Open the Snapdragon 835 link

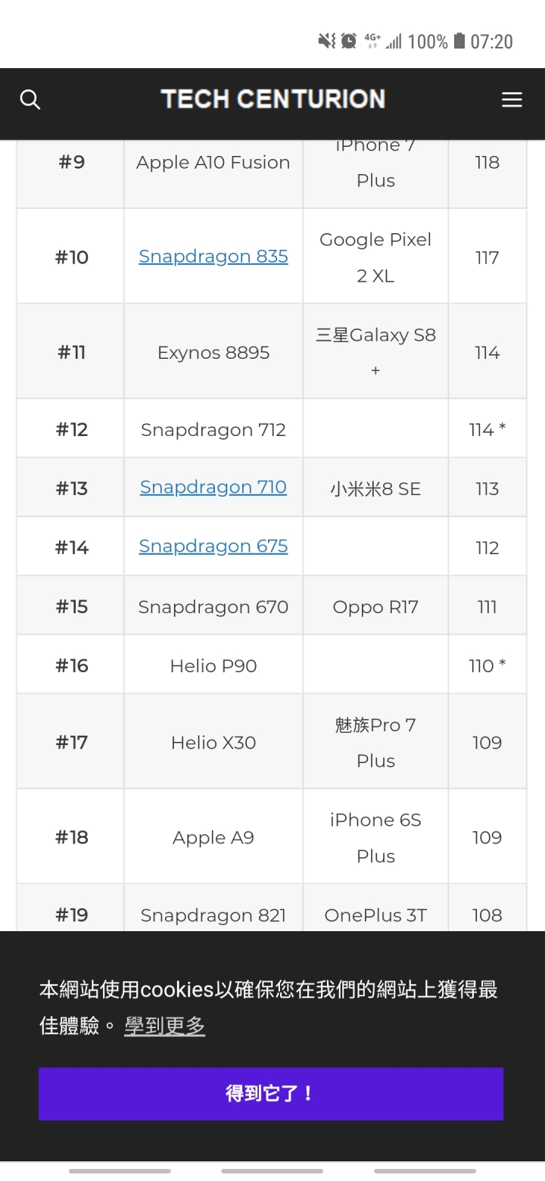[x=213, y=257]
